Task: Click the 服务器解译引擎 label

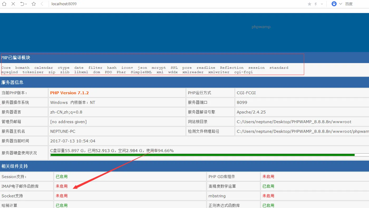Action: coord(202,112)
